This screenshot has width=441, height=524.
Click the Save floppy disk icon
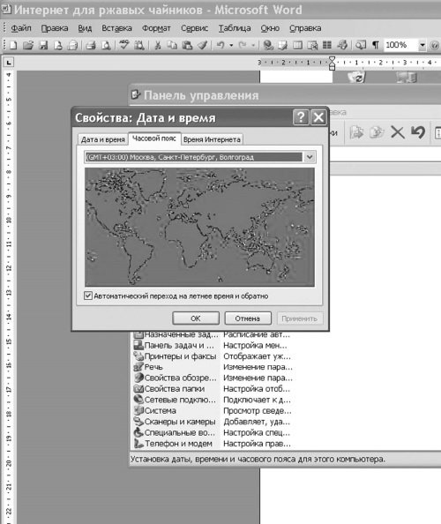(43, 45)
